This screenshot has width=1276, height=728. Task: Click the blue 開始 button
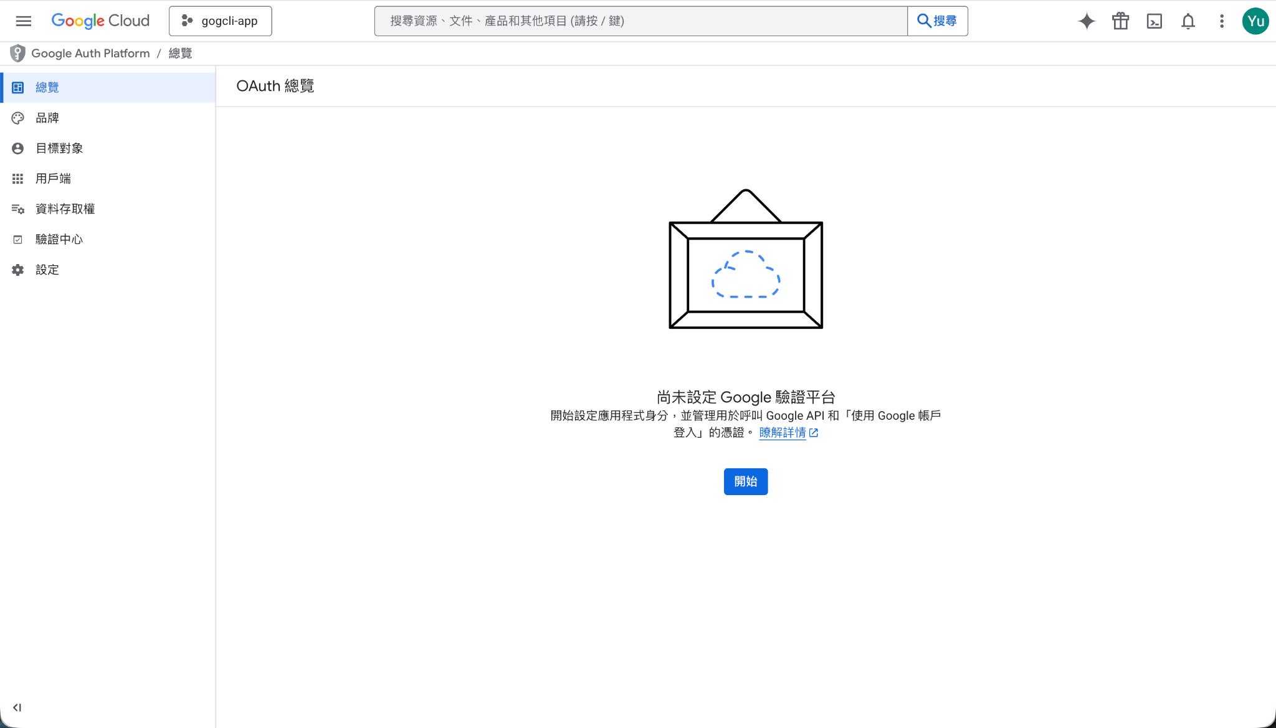click(745, 481)
